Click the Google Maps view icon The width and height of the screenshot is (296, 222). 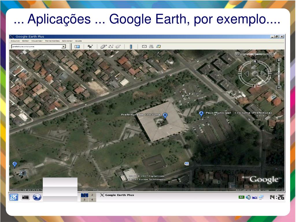(x=158, y=47)
